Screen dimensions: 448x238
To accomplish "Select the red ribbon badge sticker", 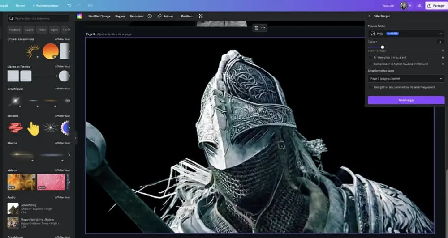I will coord(15,127).
